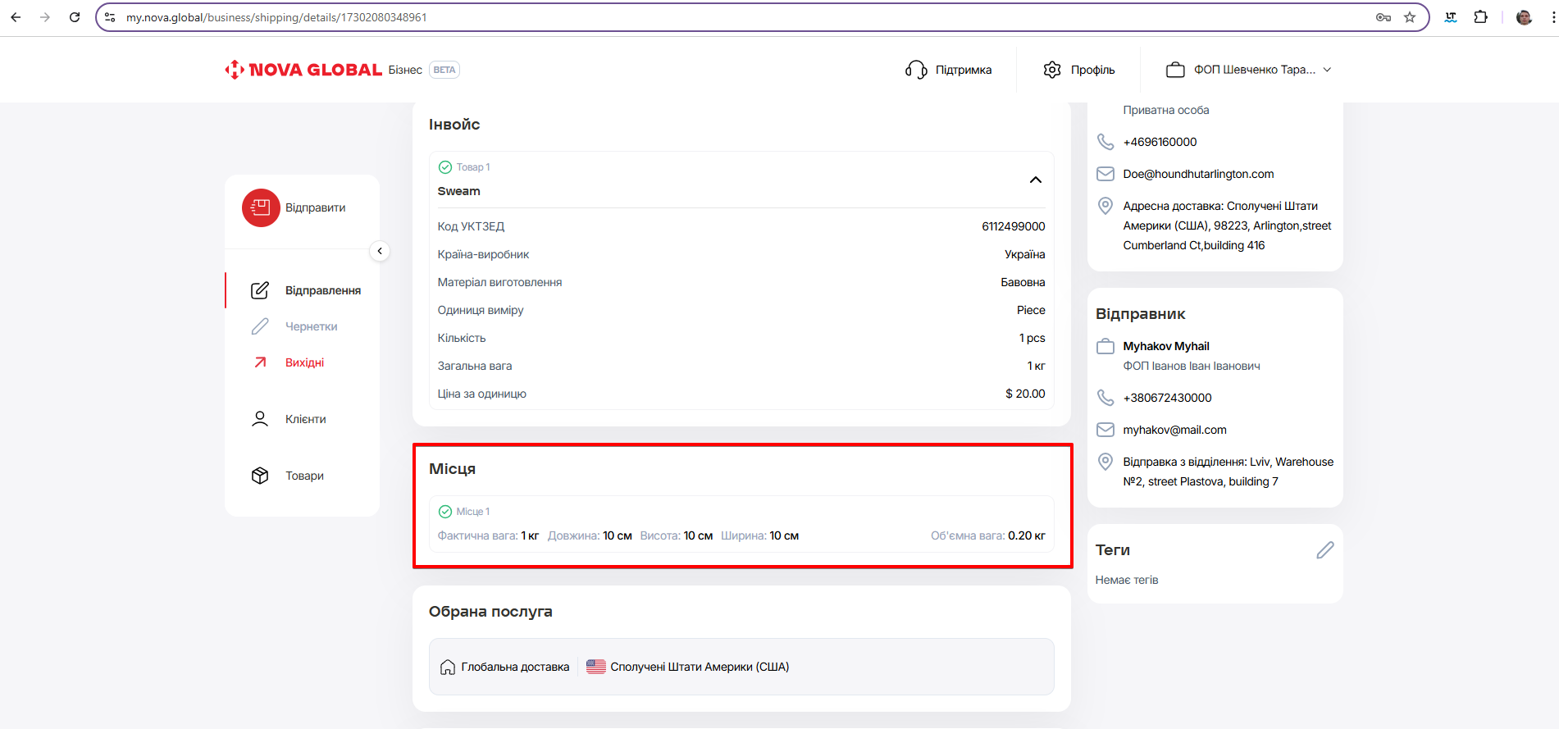
Task: Click the Товар 1 green check mark
Action: pyautogui.click(x=445, y=167)
